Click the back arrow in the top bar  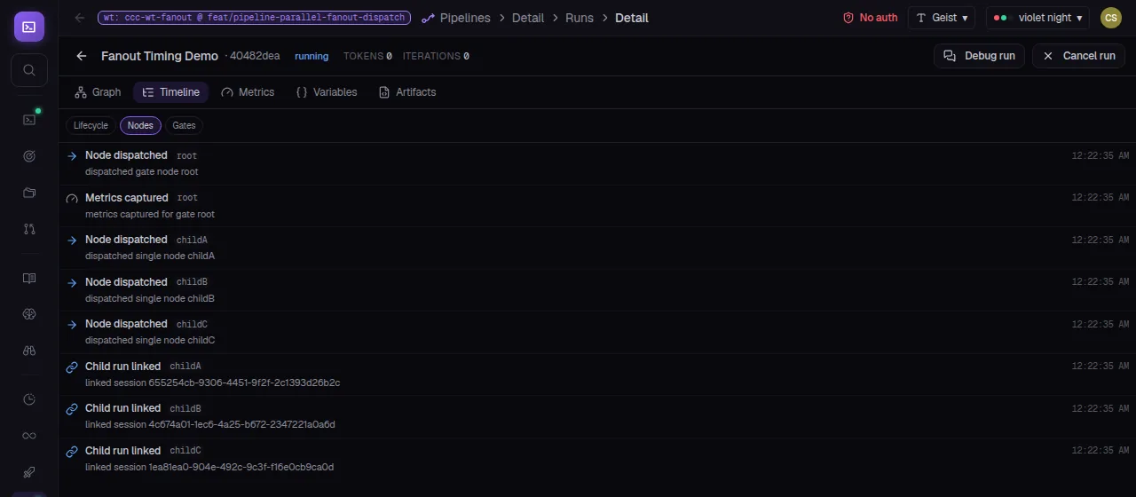80,18
